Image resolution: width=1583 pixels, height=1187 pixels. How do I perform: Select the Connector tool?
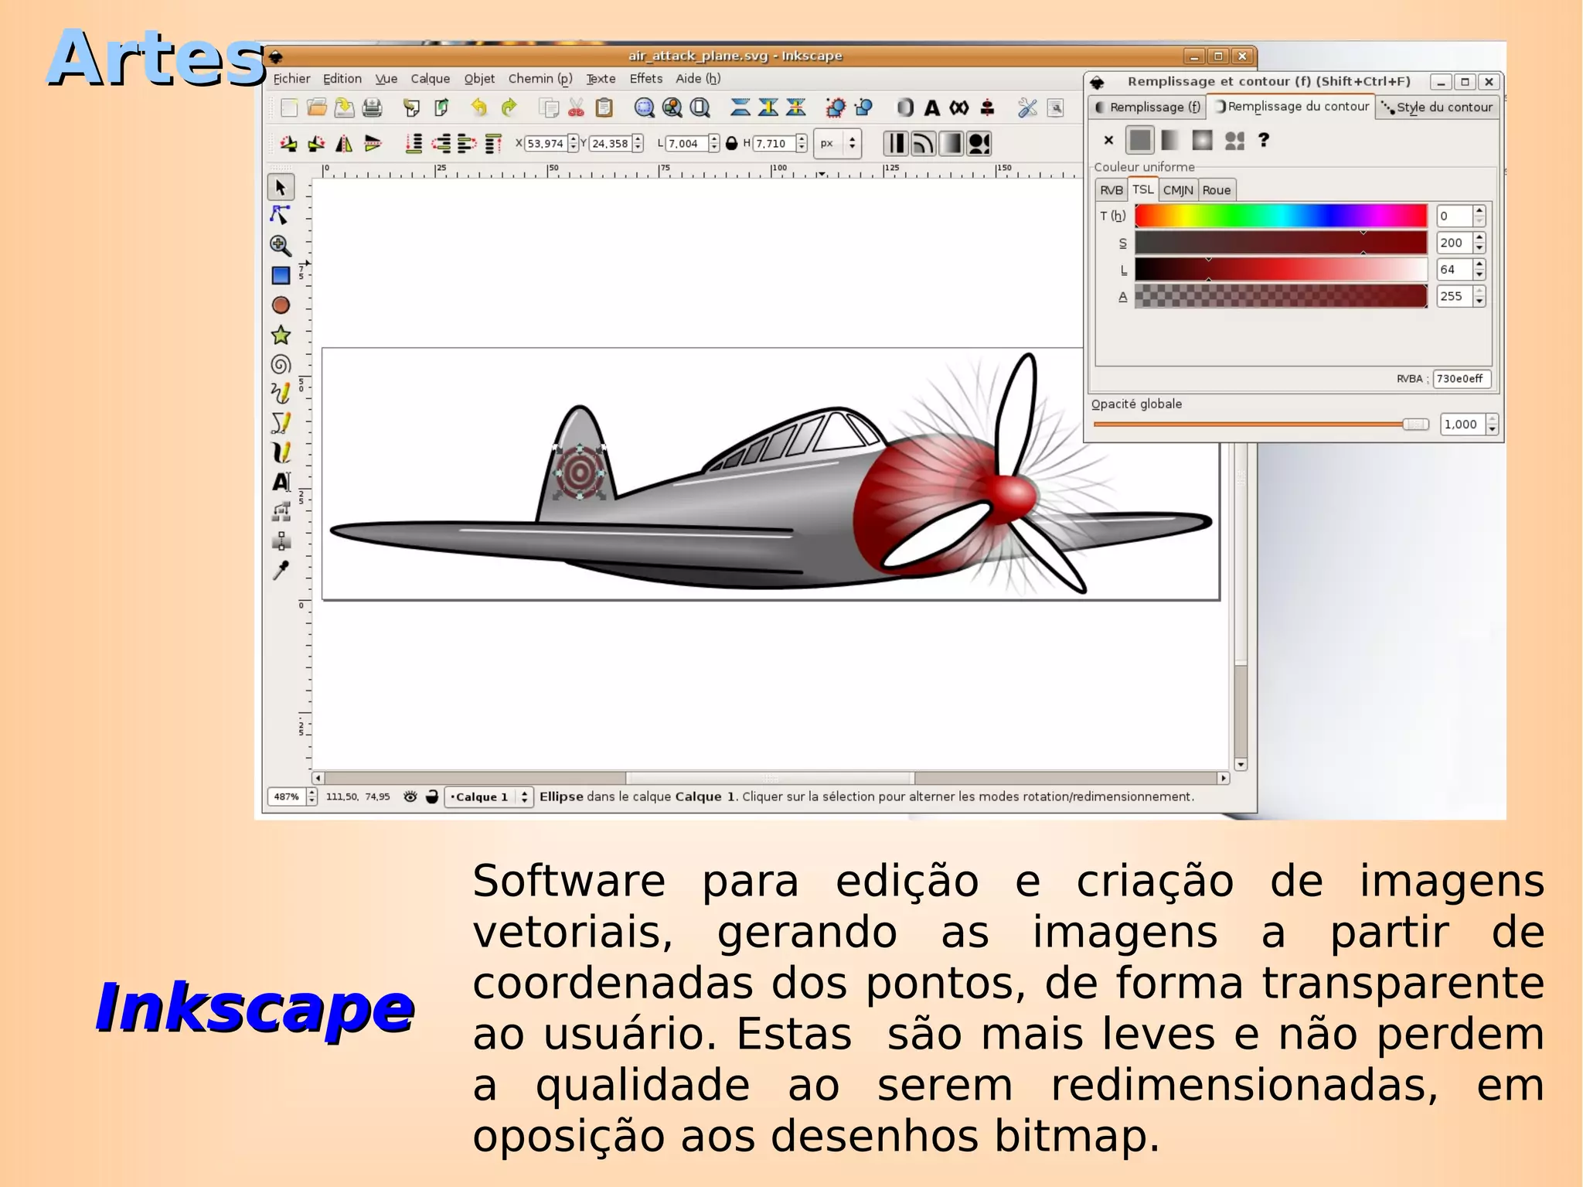281,511
